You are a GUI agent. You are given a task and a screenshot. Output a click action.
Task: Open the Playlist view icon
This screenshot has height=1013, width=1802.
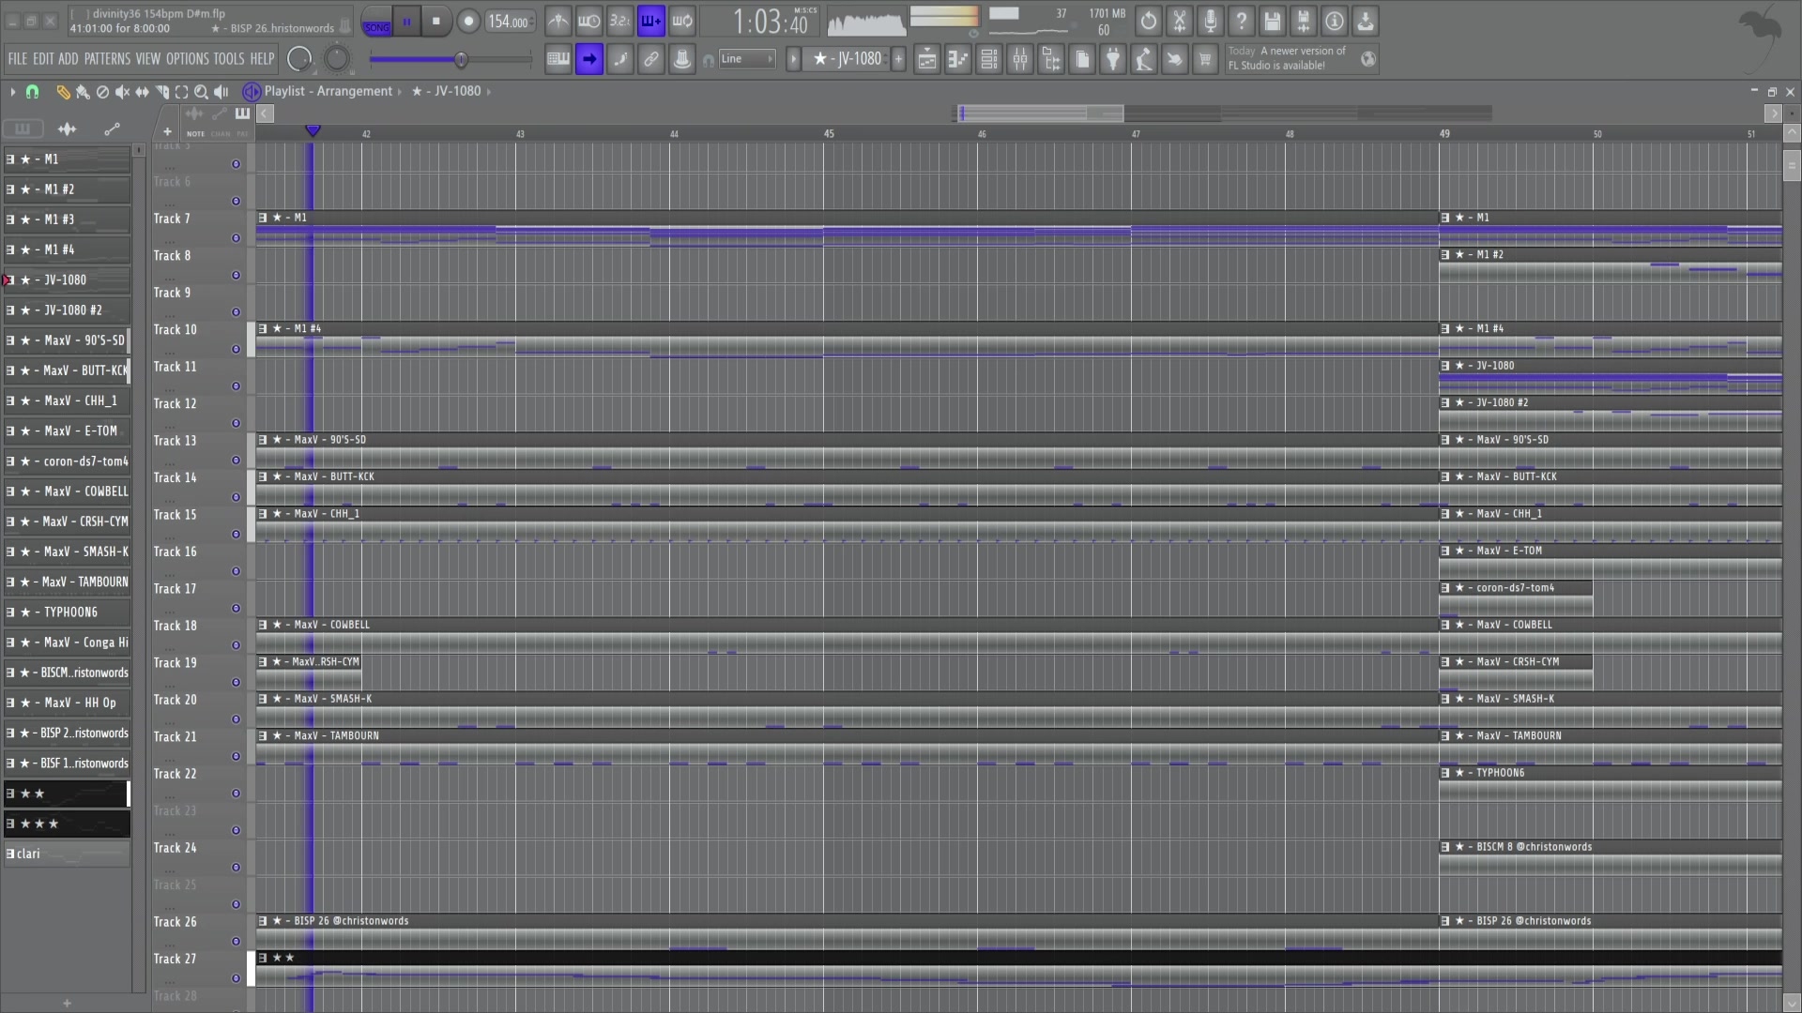926,59
